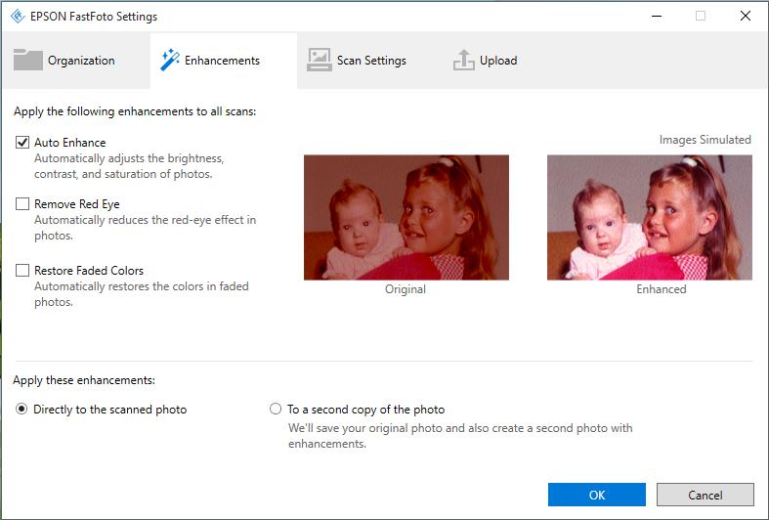Viewport: 769px width, 520px height.
Task: Click the Original preview photo
Action: [406, 217]
